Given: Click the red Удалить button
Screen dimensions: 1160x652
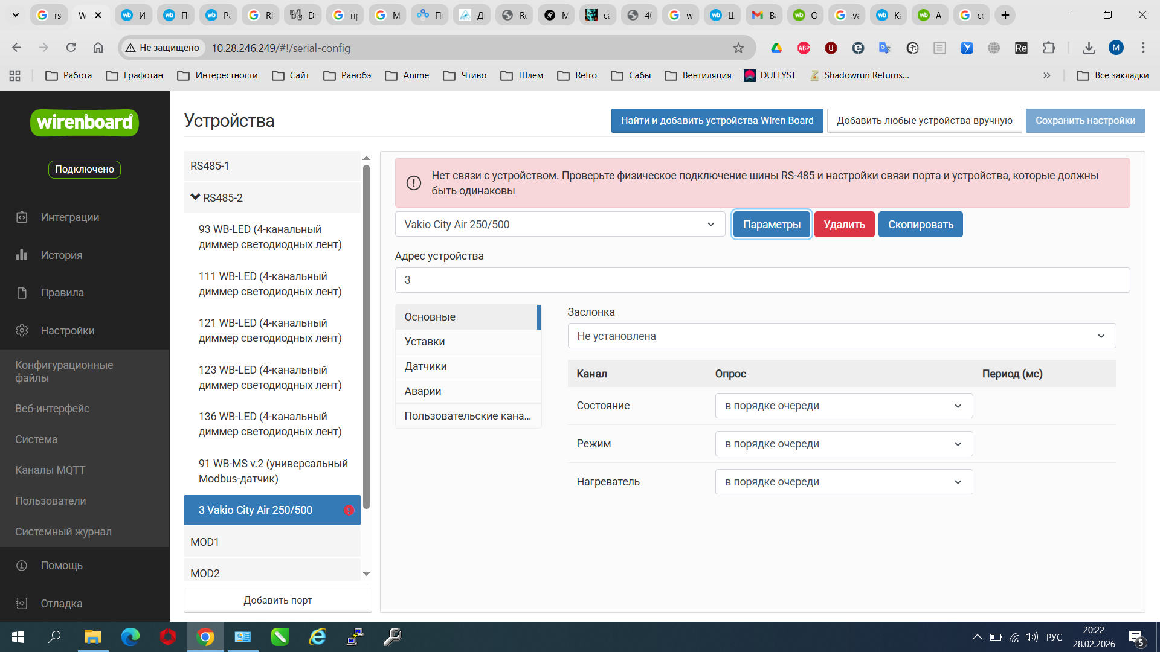Looking at the screenshot, I should click(x=844, y=225).
